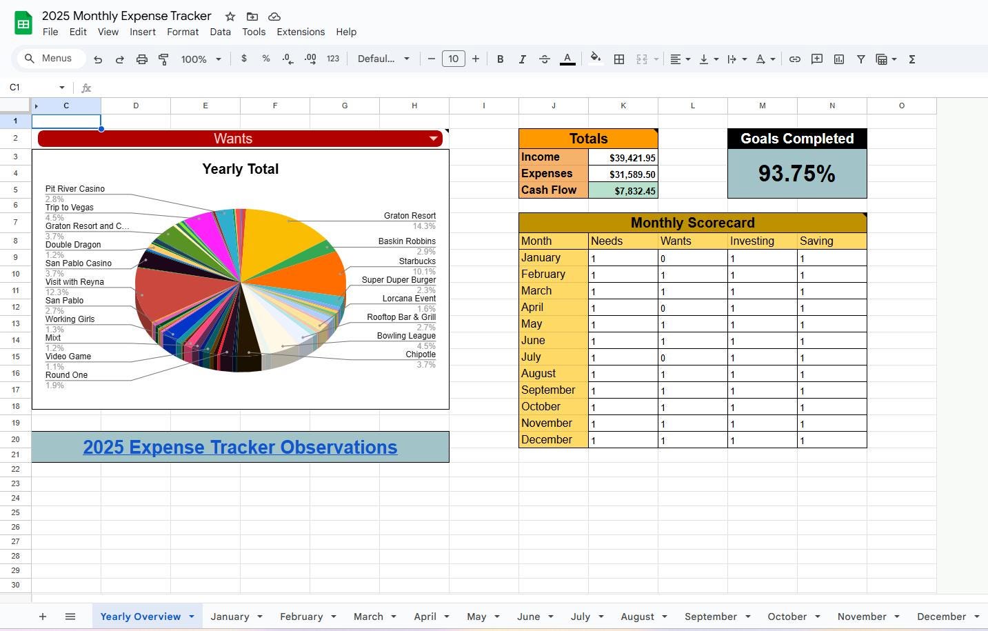Decrease font size with minus button

pyautogui.click(x=432, y=59)
